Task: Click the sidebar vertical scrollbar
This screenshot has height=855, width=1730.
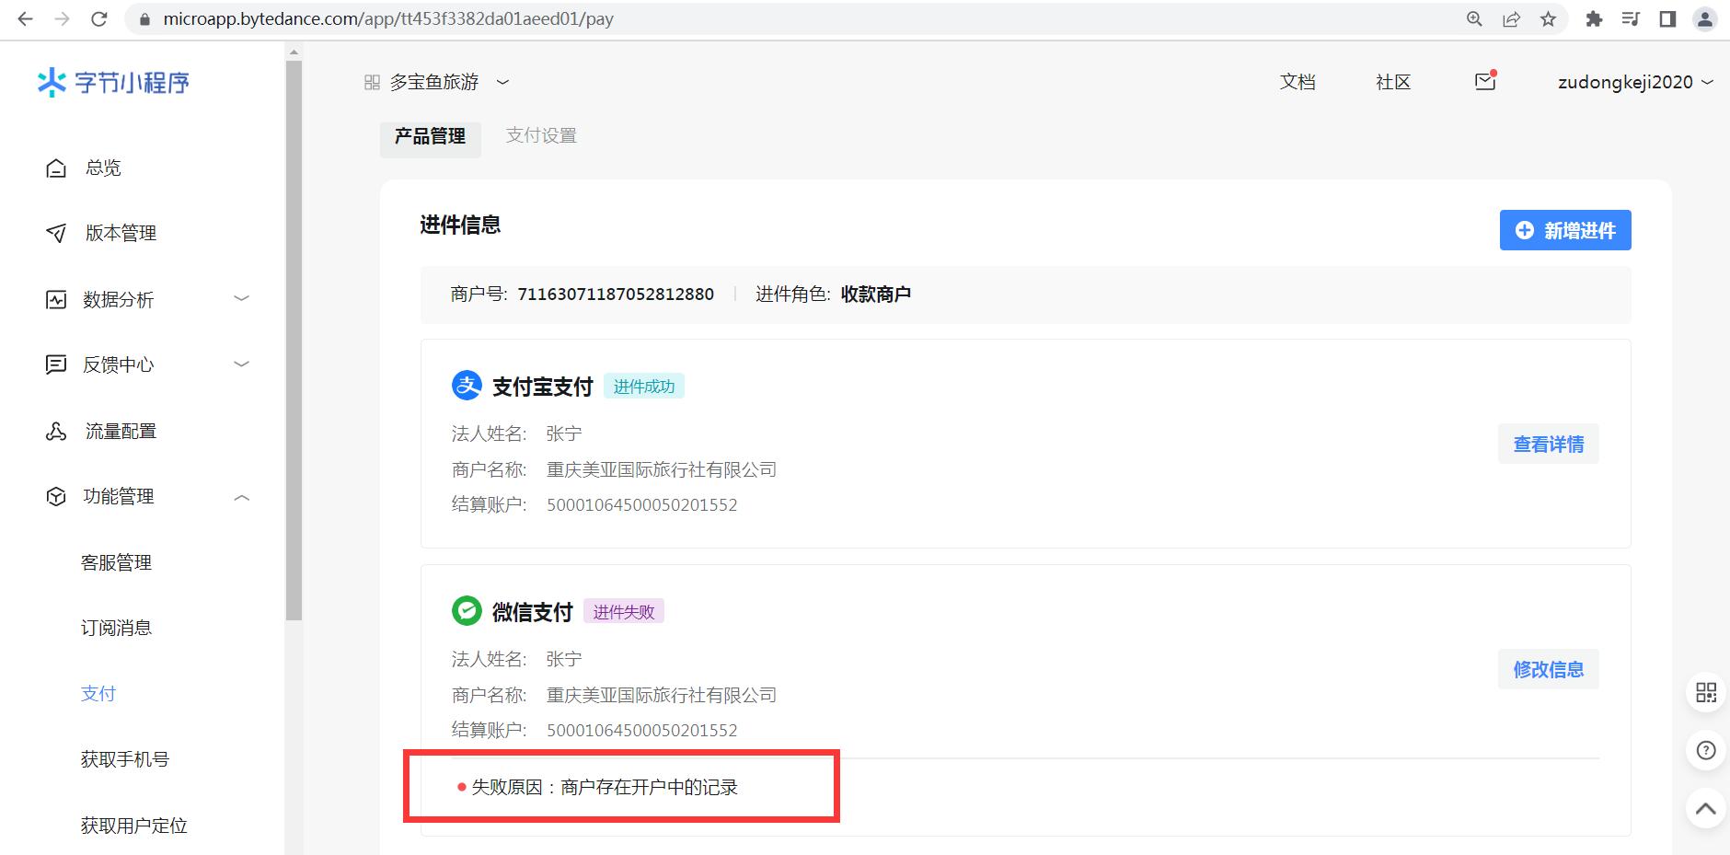Action: [294, 341]
